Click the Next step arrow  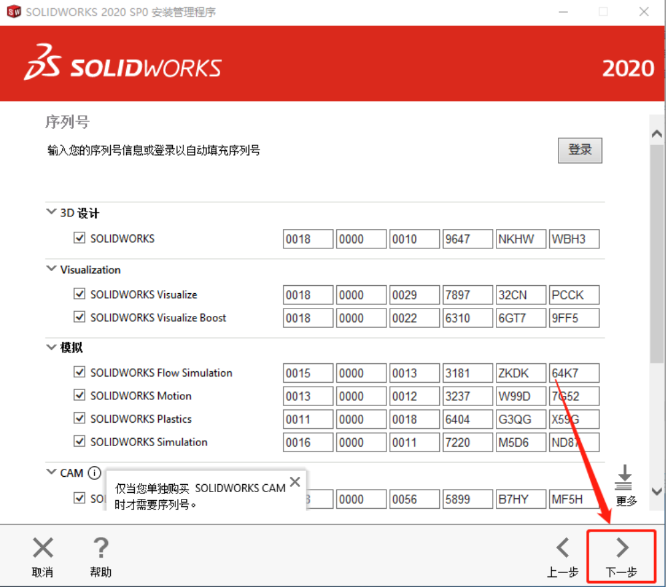622,548
